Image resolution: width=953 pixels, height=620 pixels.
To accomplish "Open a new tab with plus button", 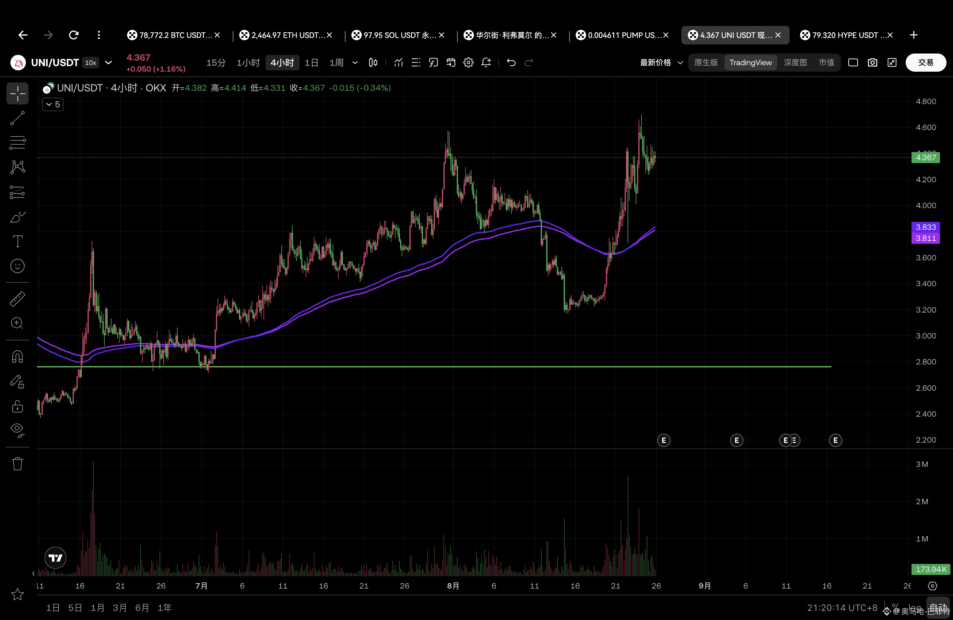I will point(914,35).
